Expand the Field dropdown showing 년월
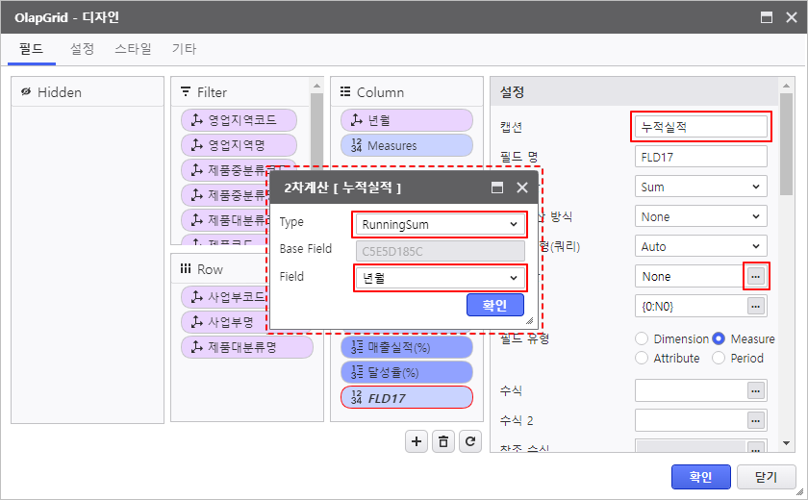Image resolution: width=808 pixels, height=500 pixels. click(439, 278)
